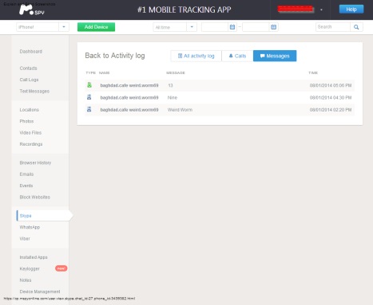Screen dimensions: 373x305
Task: Switch to the All activity log tab
Action: point(196,56)
